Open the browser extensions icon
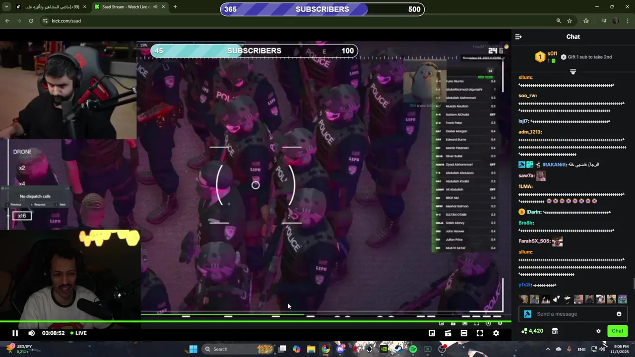Image resolution: width=635 pixels, height=357 pixels. coord(586,21)
